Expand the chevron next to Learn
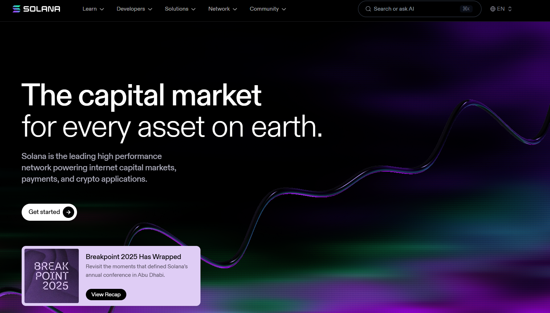 pos(102,9)
